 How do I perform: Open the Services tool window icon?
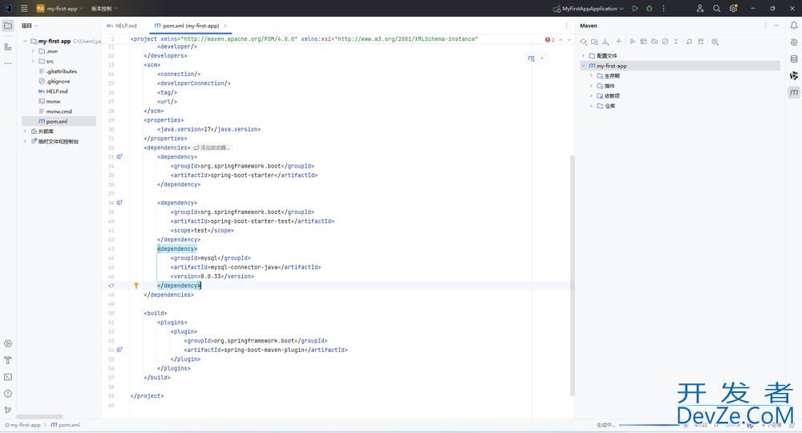[x=8, y=343]
